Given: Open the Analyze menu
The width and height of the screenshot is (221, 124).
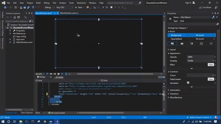Looking at the screenshot, I should pos(63,3).
